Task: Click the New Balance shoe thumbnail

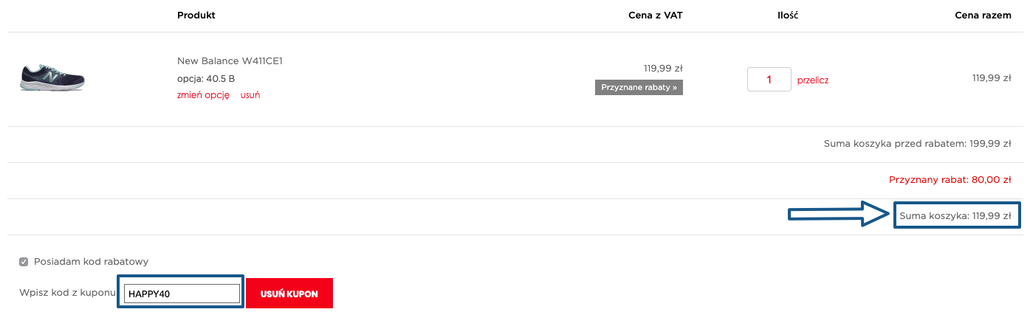Action: tap(52, 78)
